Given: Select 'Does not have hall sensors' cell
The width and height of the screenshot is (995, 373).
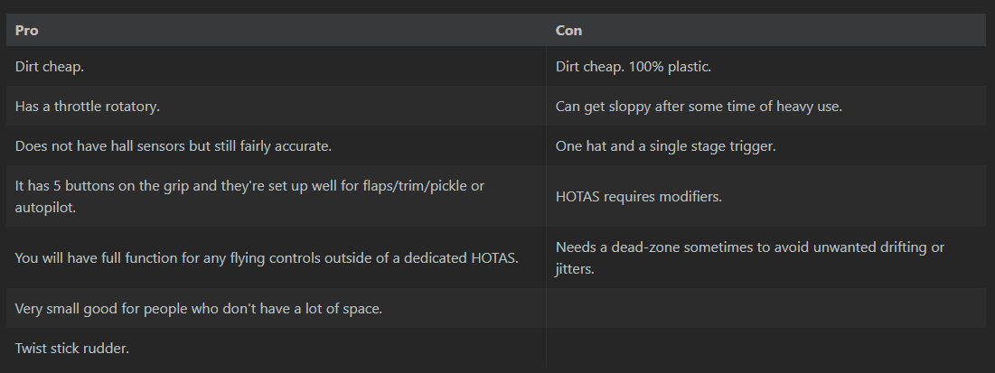Looking at the screenshot, I should click(276, 146).
